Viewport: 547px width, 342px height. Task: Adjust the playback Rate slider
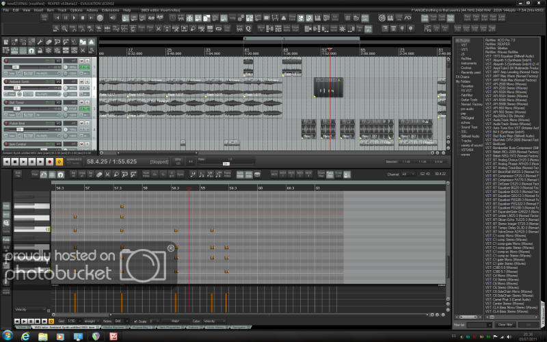coord(226,162)
